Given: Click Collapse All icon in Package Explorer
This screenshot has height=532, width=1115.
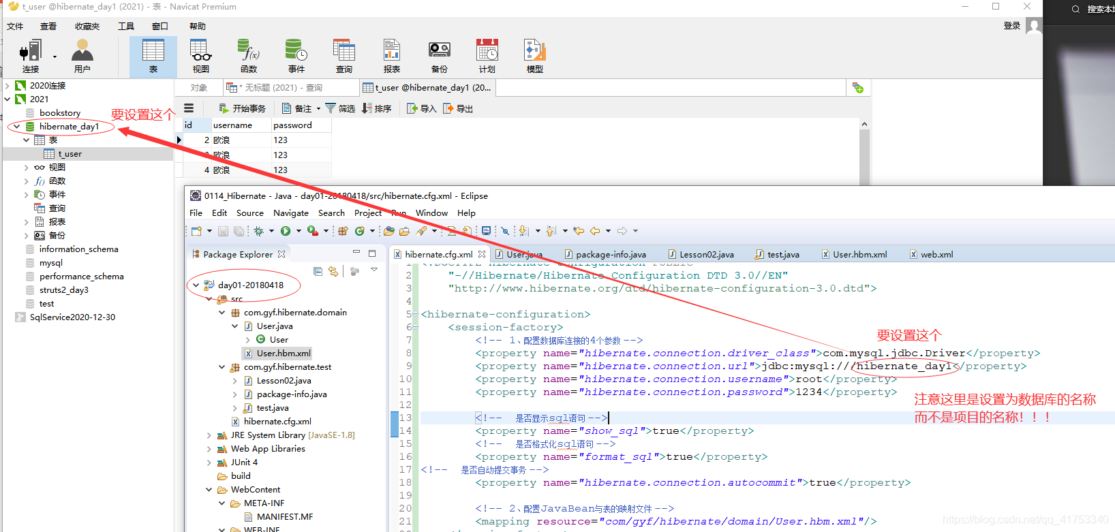Looking at the screenshot, I should click(x=318, y=271).
